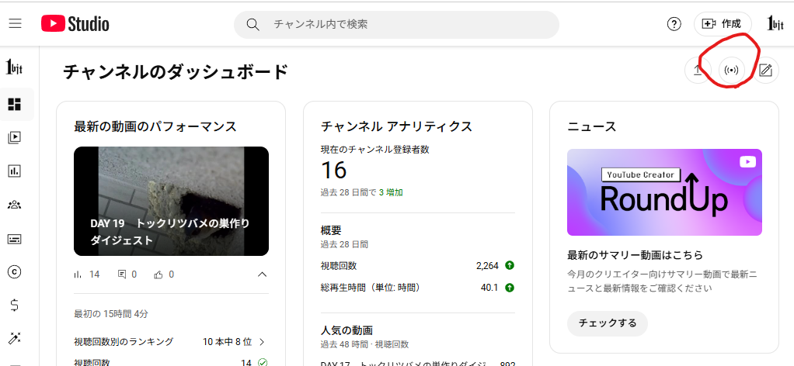Viewport: 794px width, 366px height.
Task: Open the Earn dollar sidebar icon
Action: coord(15,306)
